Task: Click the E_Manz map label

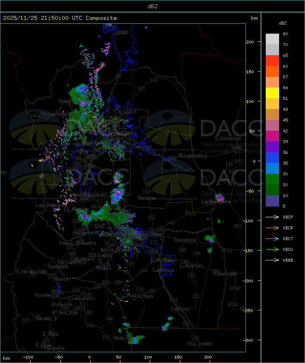Action: (51, 334)
